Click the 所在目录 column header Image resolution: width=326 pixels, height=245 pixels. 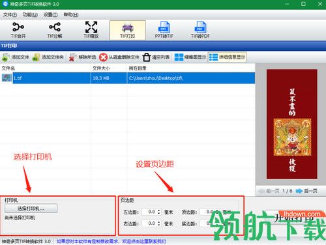click(191, 68)
